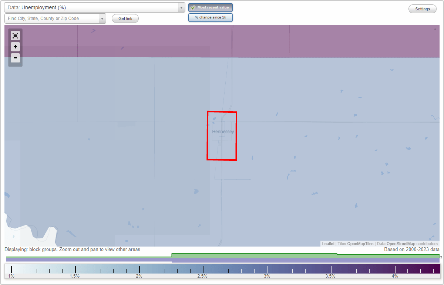This screenshot has width=444, height=285.
Task: Click the Hennessey town label on map
Action: [223, 132]
